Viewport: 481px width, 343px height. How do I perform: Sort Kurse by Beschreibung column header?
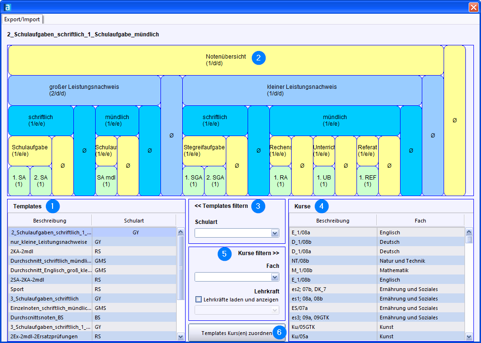[333, 221]
